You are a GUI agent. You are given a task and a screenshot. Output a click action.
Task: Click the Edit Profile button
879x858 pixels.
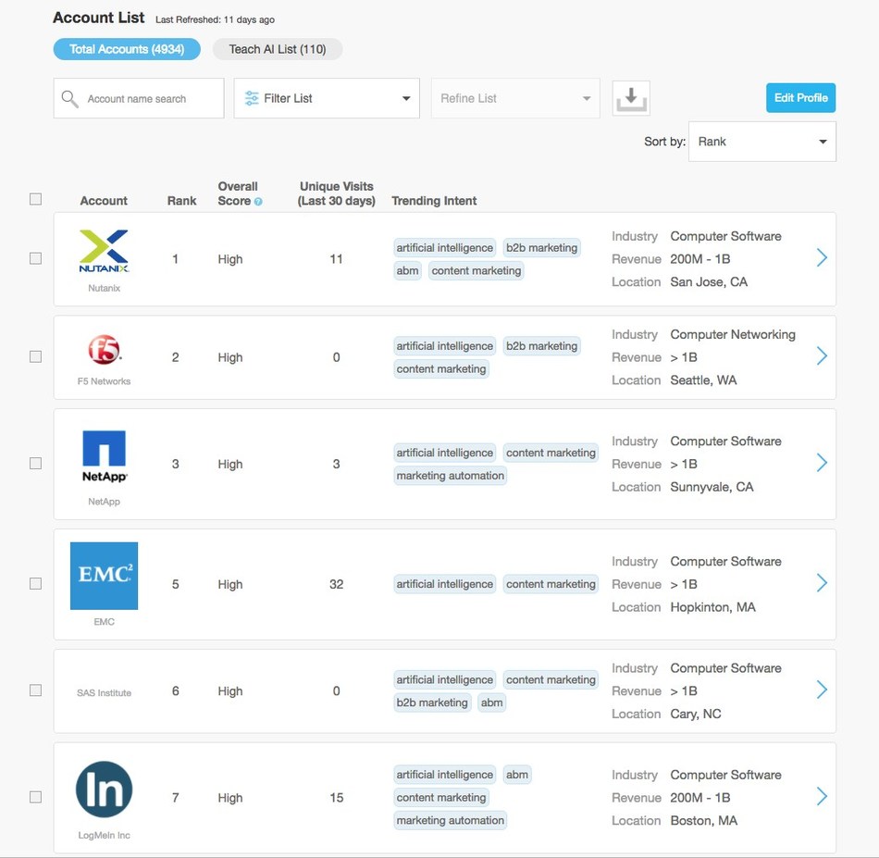point(799,97)
